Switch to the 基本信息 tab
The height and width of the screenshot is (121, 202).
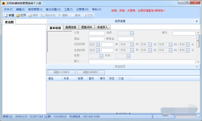click(x=55, y=28)
